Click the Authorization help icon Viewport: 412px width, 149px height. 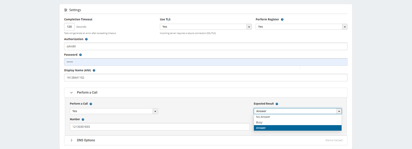(86, 39)
